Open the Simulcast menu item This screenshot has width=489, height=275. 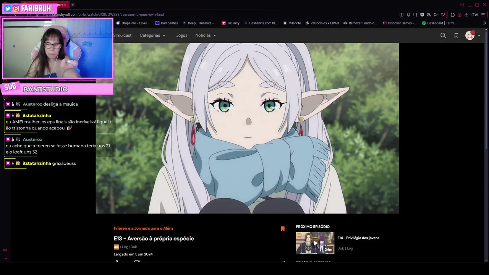(x=122, y=35)
